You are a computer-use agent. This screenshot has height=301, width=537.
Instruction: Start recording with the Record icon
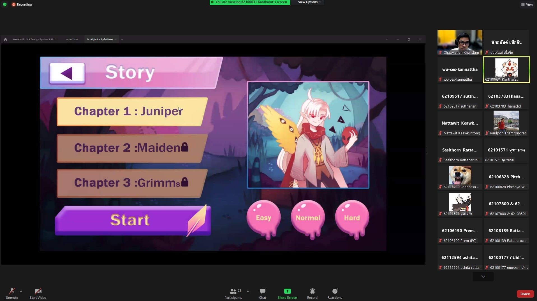pyautogui.click(x=312, y=291)
